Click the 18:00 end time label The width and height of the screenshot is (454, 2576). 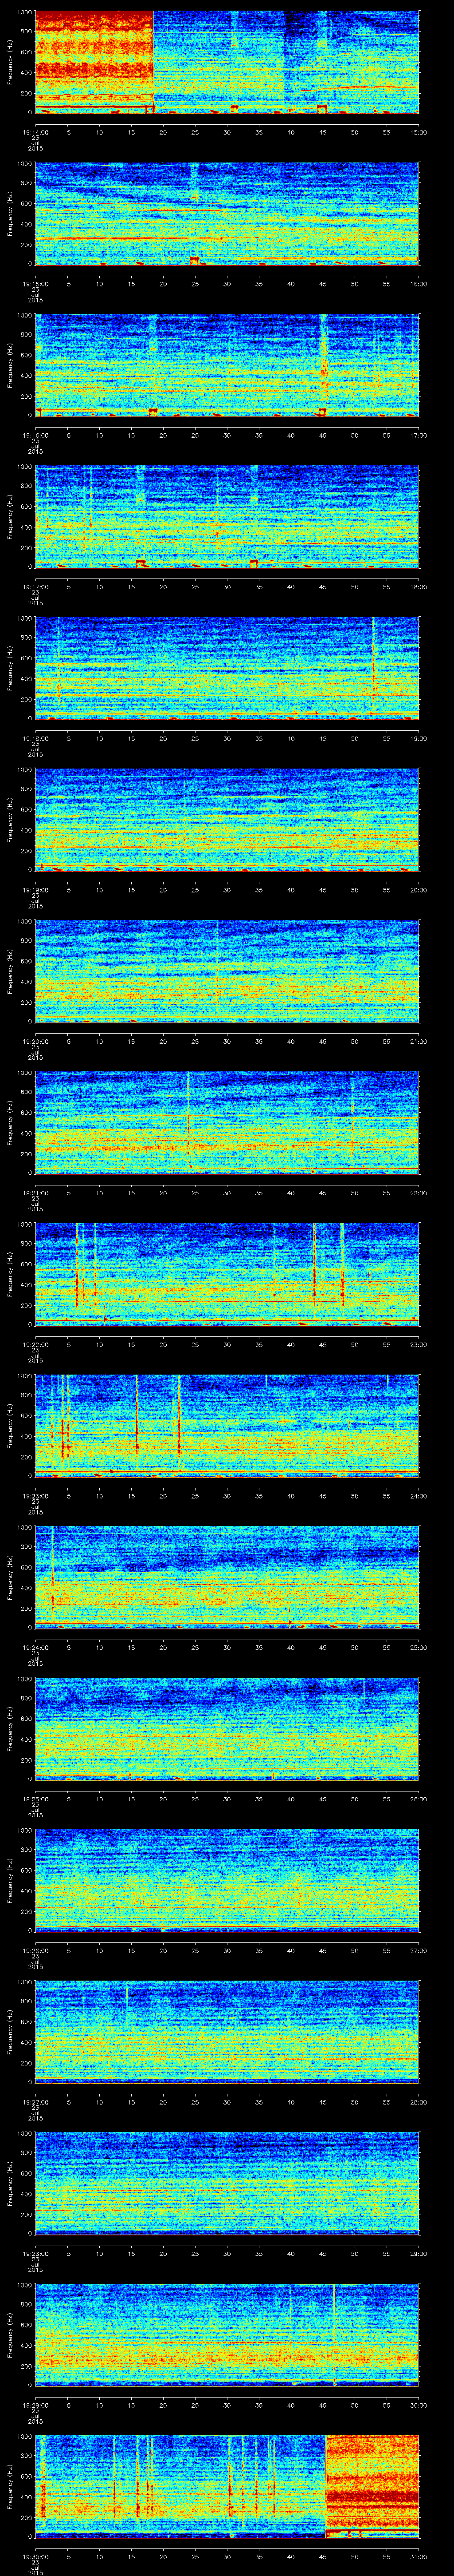coord(418,587)
